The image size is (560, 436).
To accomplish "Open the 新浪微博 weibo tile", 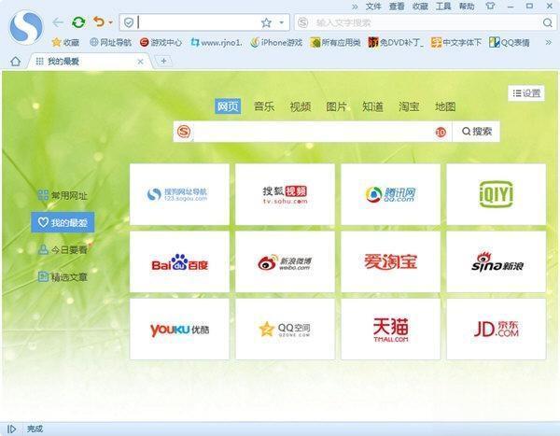I will [285, 262].
